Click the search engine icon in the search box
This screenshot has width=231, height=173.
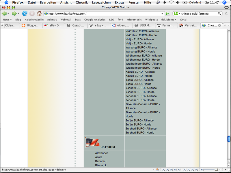(176, 14)
